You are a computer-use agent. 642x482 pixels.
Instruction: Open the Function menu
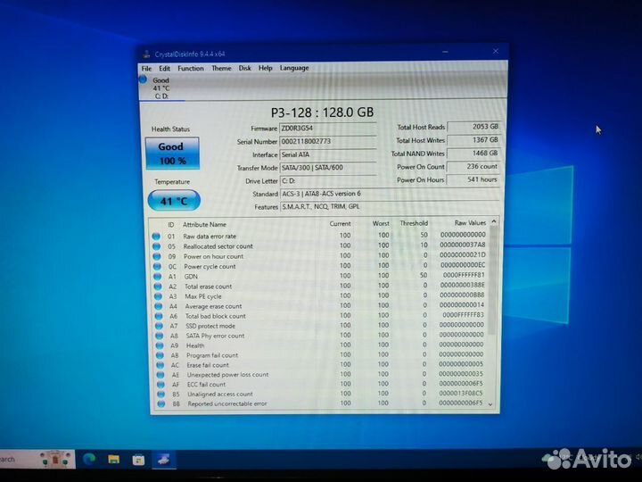[191, 69]
